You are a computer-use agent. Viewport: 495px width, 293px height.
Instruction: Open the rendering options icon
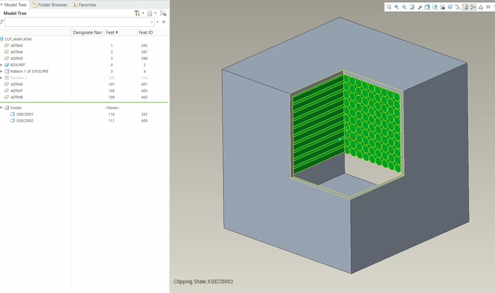(x=420, y=7)
